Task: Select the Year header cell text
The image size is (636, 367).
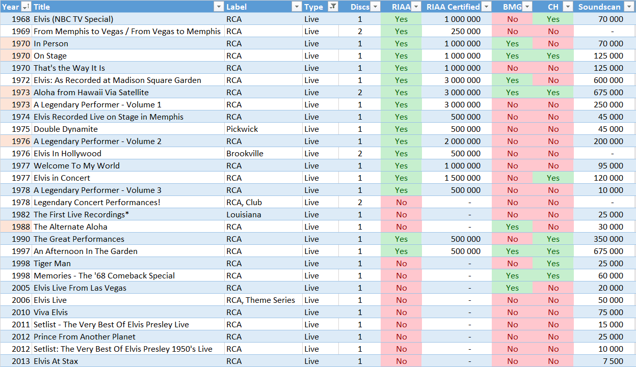Action: [11, 7]
